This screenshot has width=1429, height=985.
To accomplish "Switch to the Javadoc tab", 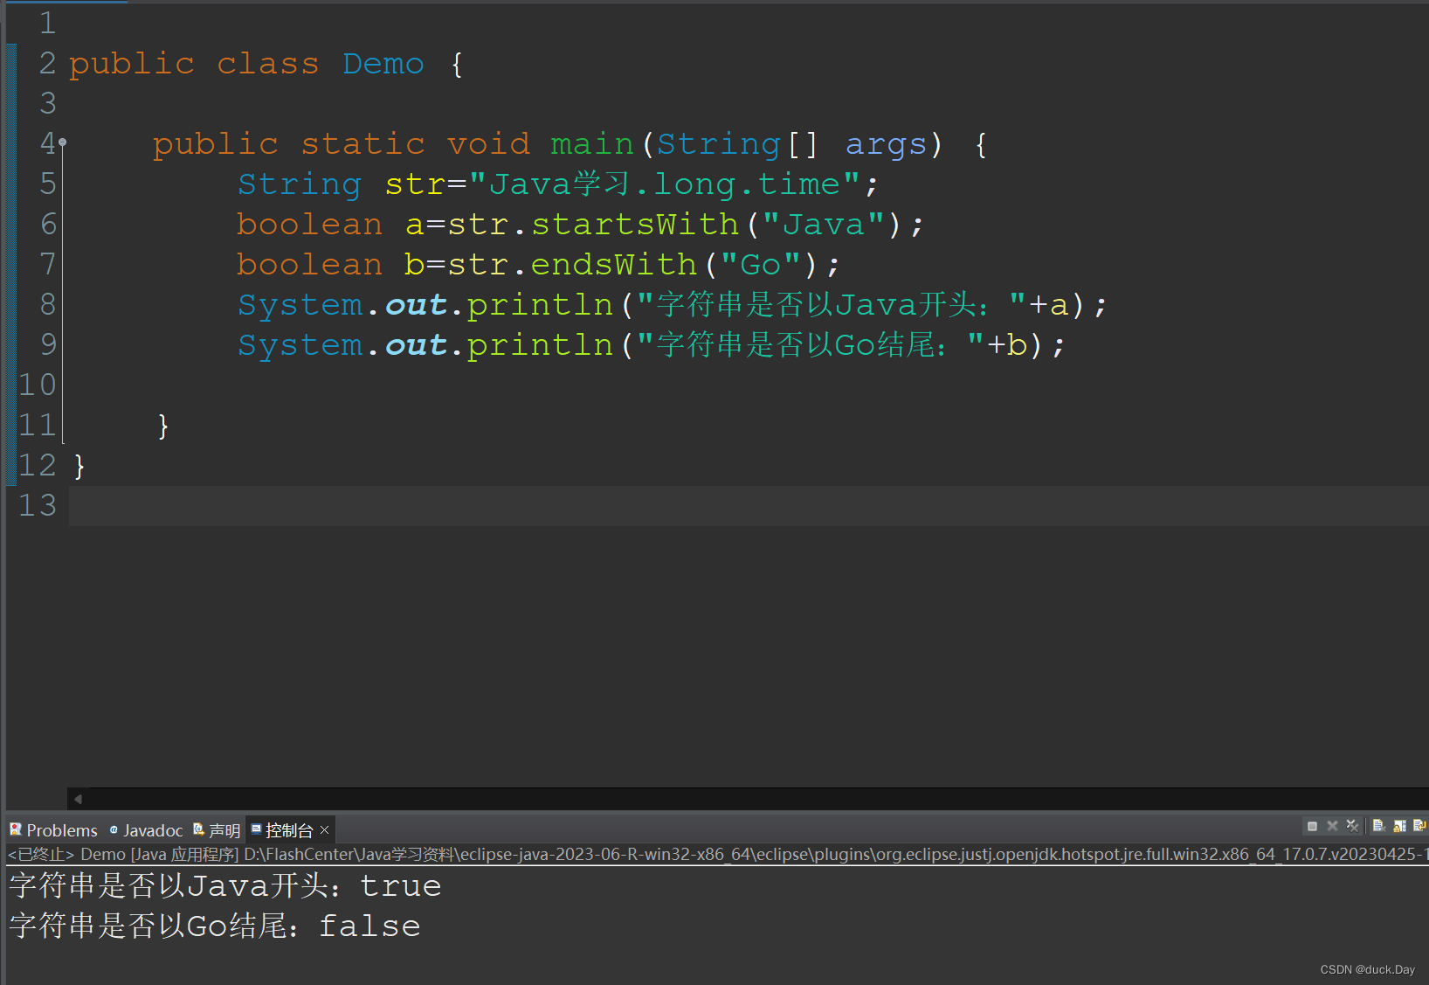I will (x=154, y=829).
